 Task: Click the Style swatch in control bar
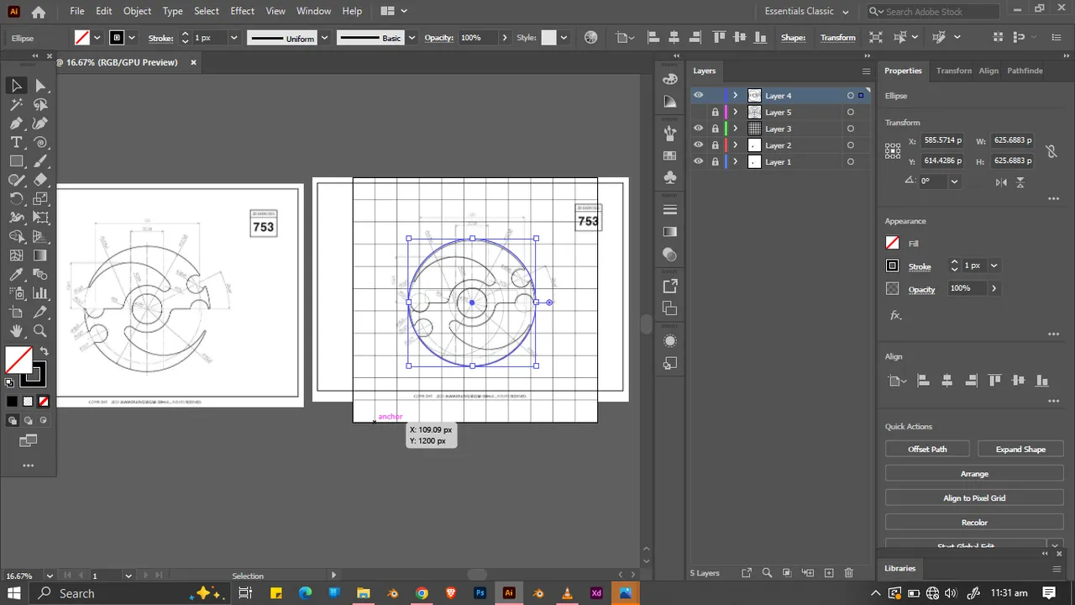point(548,38)
